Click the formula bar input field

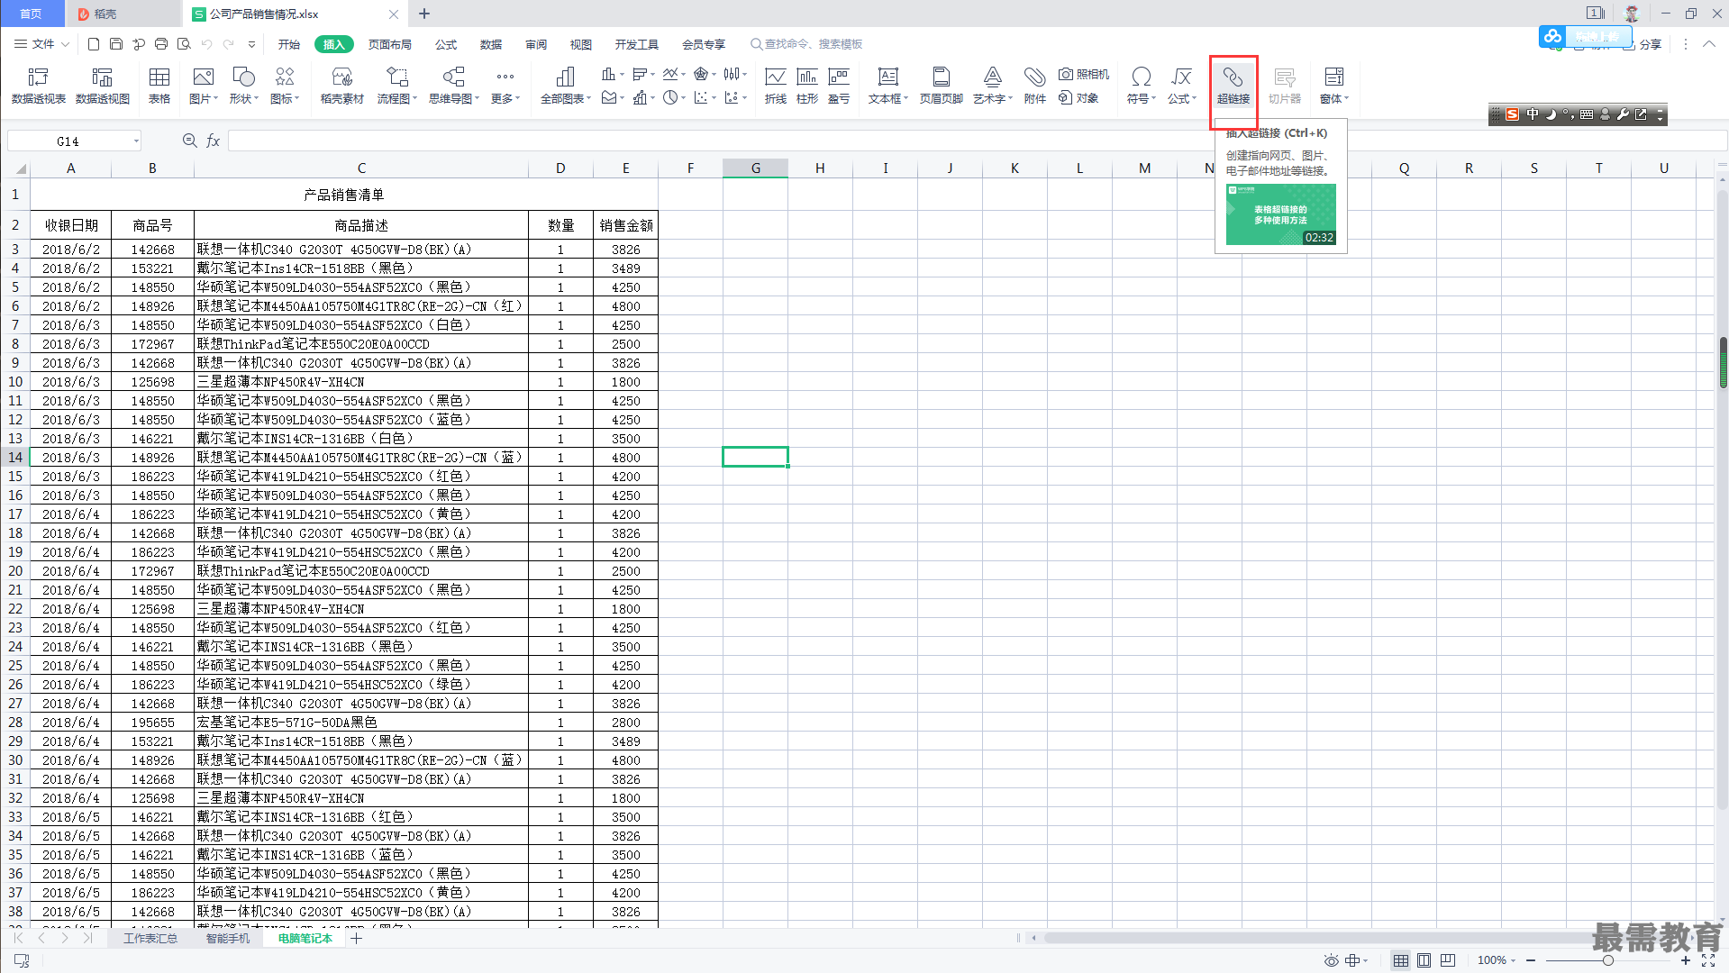pos(977,141)
